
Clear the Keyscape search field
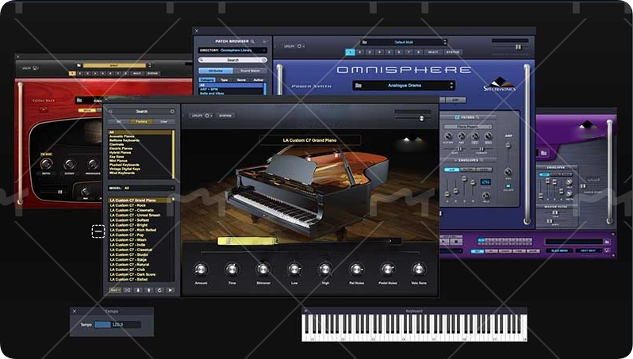tap(172, 111)
